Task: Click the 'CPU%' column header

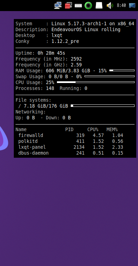Action: click(93, 130)
